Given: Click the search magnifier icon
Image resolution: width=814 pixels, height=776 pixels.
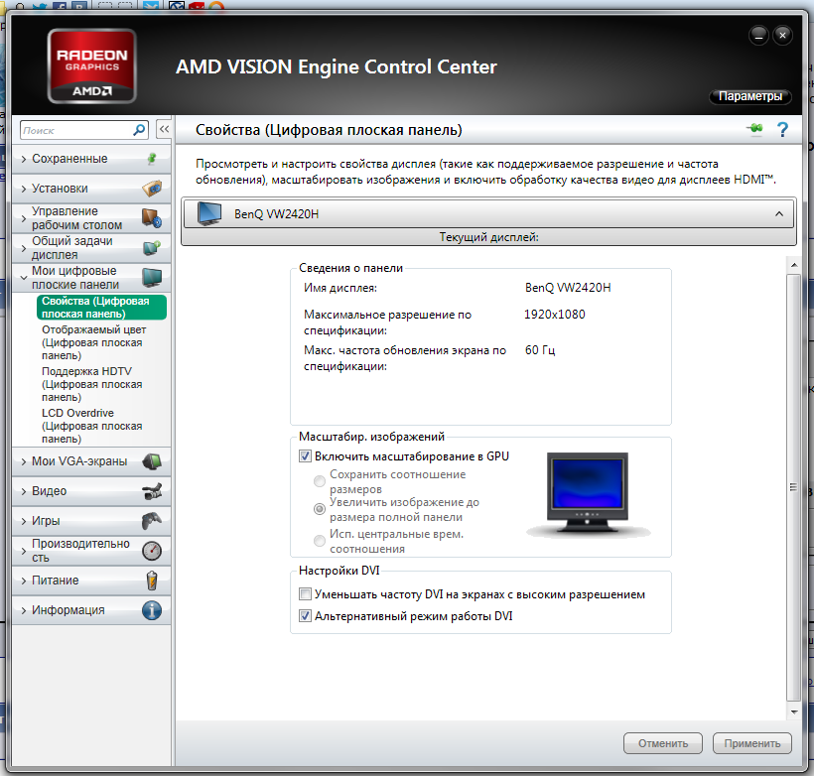Looking at the screenshot, I should pos(139,130).
